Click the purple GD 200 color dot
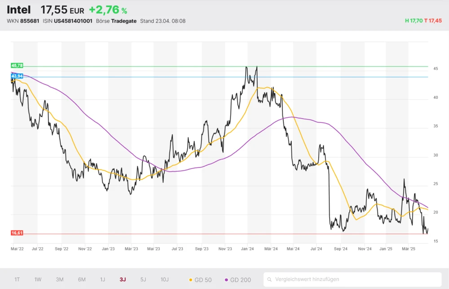Image resolution: width=449 pixels, height=289 pixels. [x=226, y=280]
